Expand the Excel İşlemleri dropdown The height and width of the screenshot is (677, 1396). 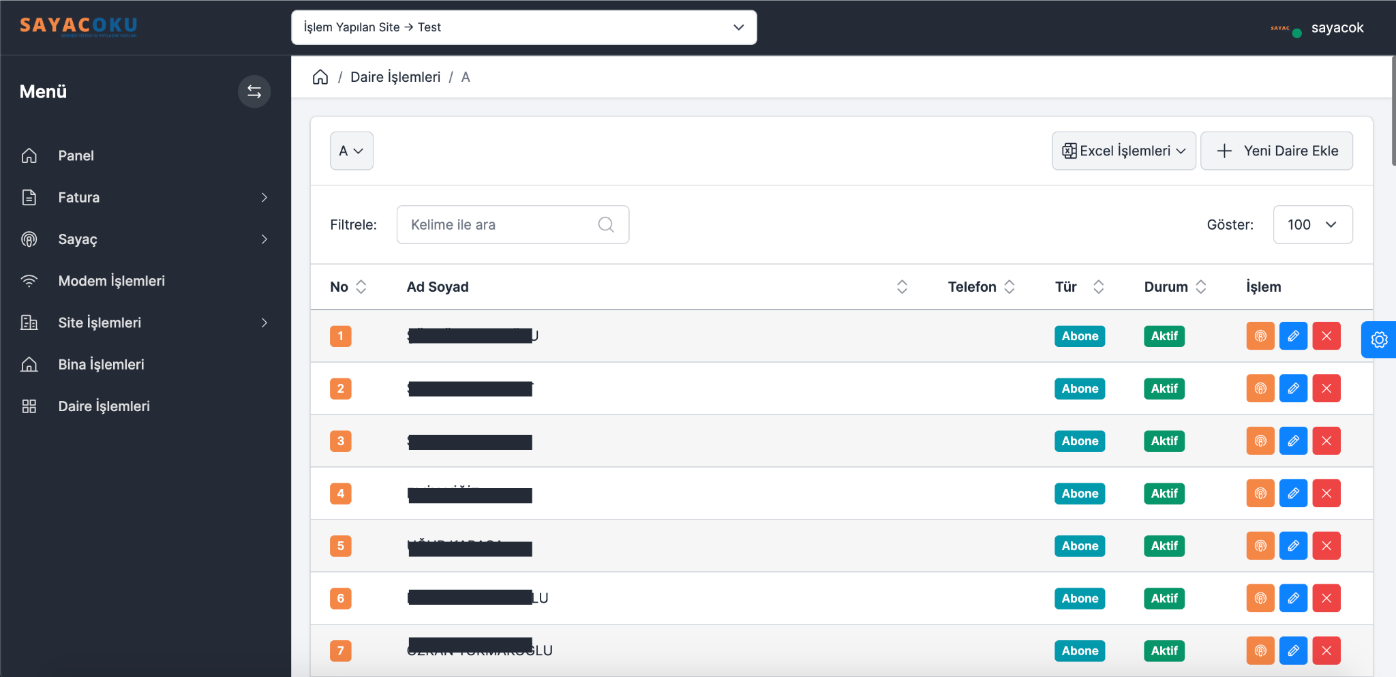[1123, 151]
